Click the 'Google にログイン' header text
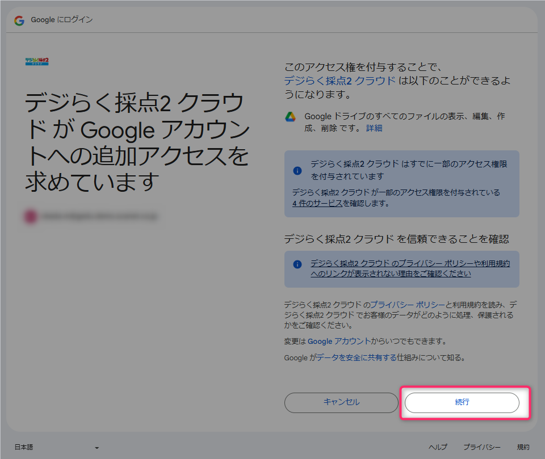 61,20
